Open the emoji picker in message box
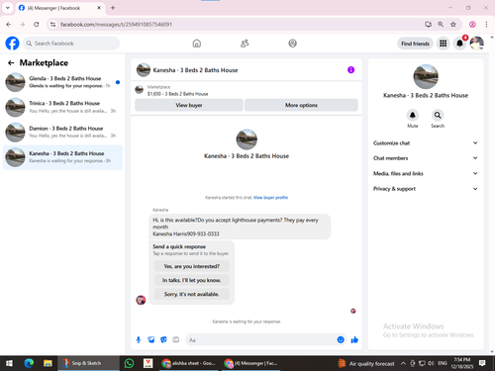This screenshot has width=495, height=371. point(341,339)
